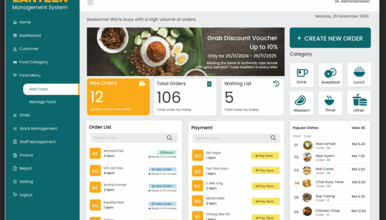Open Add Food submenu item
Screen dimensions: 386x220
tap(38, 89)
